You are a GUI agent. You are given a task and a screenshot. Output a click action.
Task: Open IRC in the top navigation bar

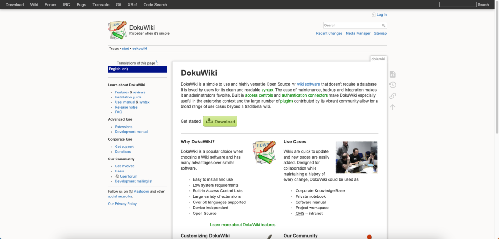tap(67, 5)
